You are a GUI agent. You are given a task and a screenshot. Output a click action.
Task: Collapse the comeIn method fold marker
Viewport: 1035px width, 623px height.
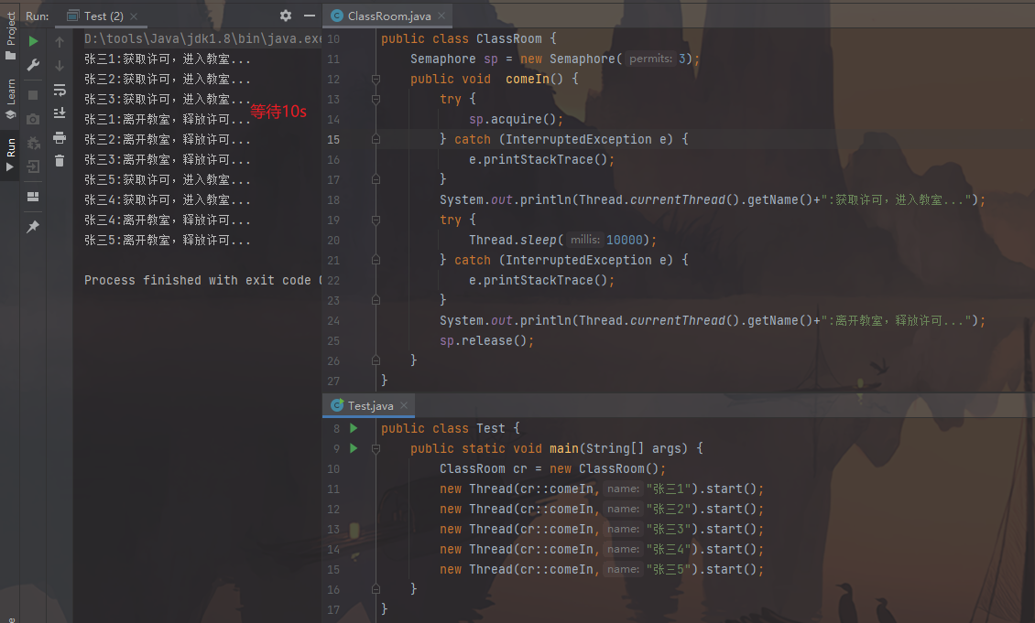376,80
